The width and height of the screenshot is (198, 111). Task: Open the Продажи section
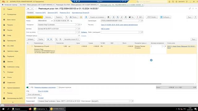10,25
